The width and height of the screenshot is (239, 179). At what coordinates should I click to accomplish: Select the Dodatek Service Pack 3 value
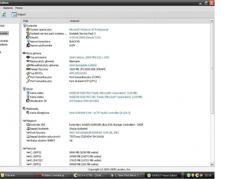pos(82,33)
